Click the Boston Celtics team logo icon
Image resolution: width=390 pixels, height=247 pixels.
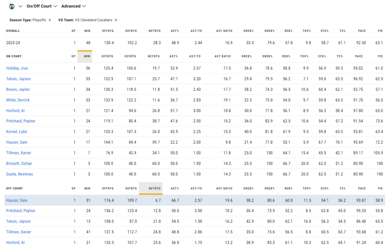[x=12, y=7]
